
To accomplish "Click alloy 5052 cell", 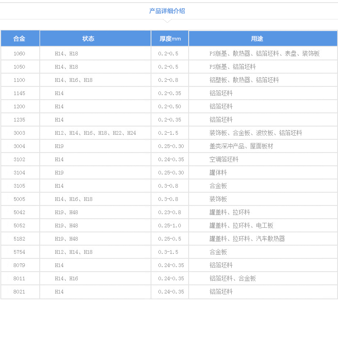I will [x=20, y=225].
